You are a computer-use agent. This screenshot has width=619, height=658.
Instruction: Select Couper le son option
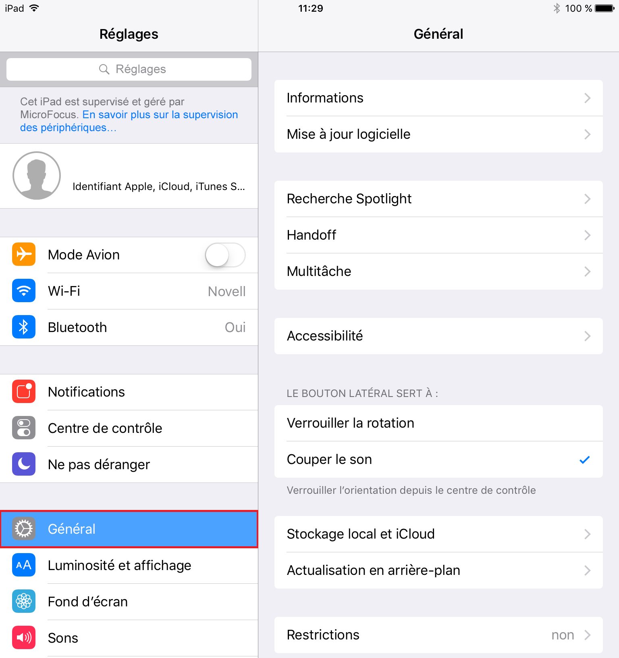click(438, 460)
